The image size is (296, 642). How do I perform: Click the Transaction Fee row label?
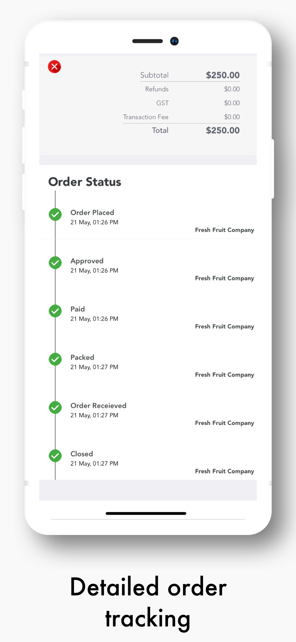[146, 117]
